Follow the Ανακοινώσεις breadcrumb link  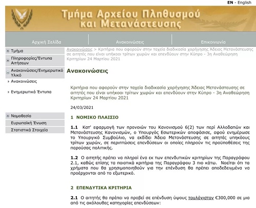(79, 49)
